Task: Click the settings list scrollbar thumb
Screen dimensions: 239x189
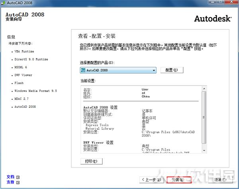Action: click(204, 117)
